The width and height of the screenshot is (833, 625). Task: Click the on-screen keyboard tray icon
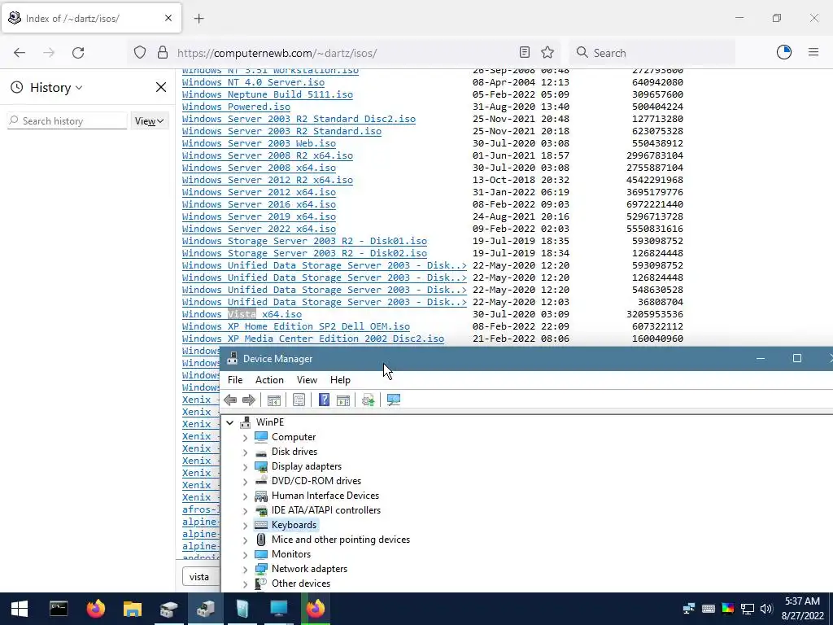click(709, 609)
